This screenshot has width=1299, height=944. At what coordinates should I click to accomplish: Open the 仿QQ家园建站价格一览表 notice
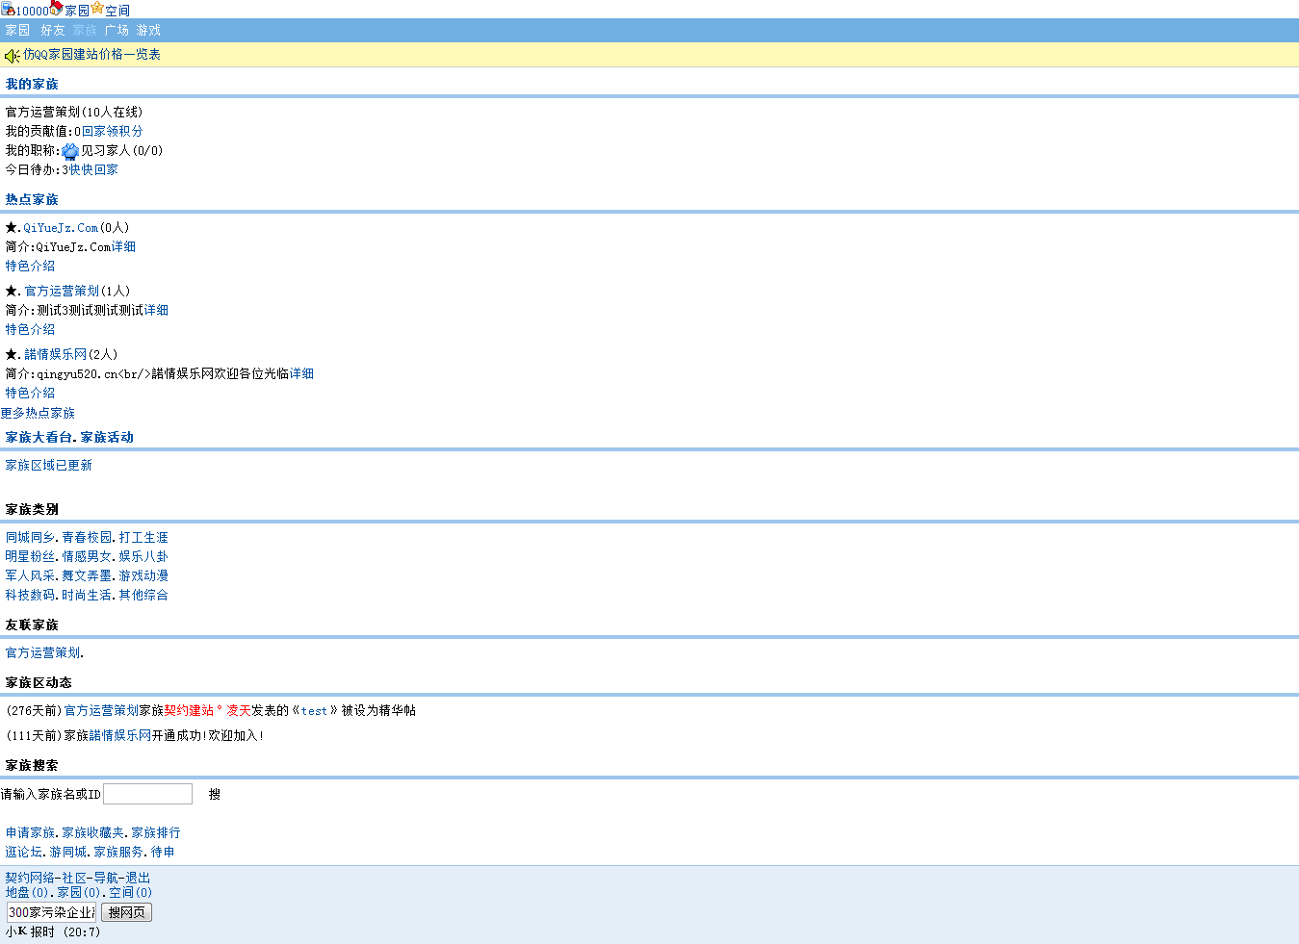click(x=91, y=55)
